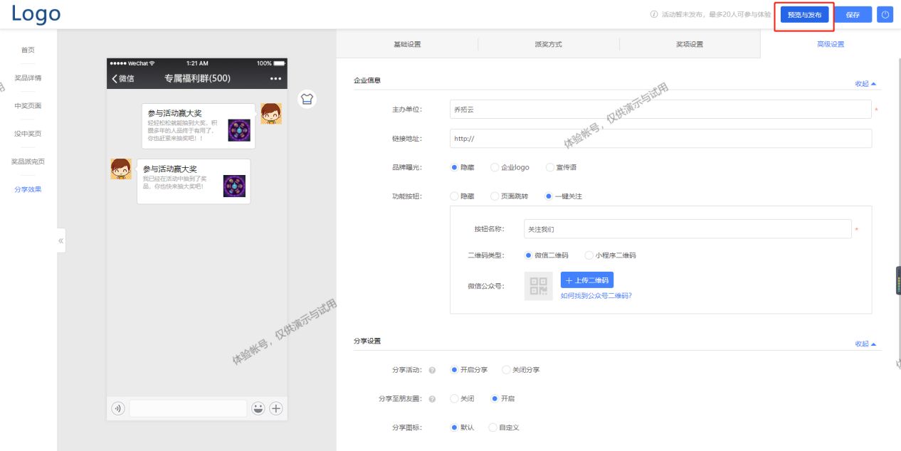The image size is (901, 451).
Task: Click the 上传二维码 upload button
Action: pyautogui.click(x=586, y=280)
